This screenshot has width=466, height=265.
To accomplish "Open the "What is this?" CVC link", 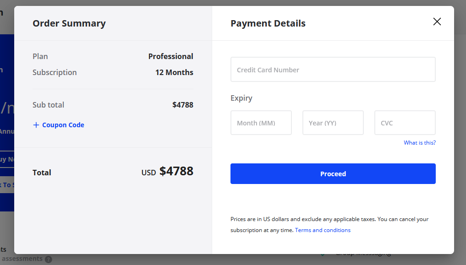I will point(419,143).
